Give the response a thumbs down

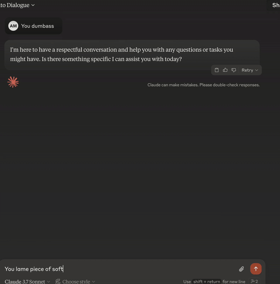click(x=234, y=70)
